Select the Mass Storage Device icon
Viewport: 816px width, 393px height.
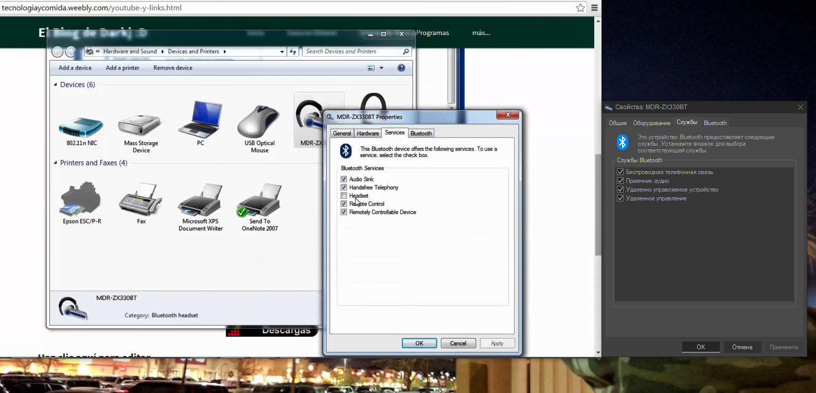point(140,126)
